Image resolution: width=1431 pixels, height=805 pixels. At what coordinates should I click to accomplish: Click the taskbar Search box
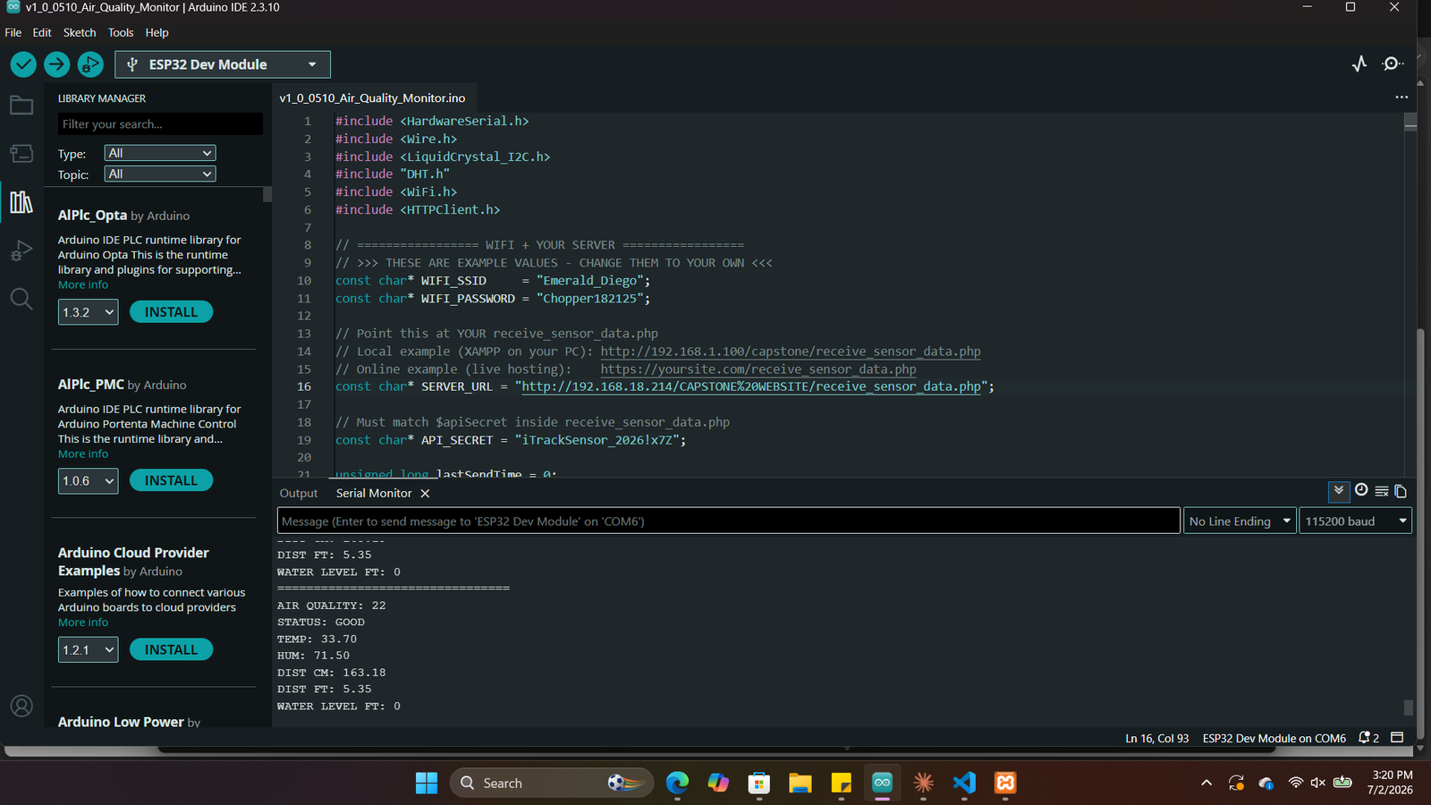coord(551,784)
